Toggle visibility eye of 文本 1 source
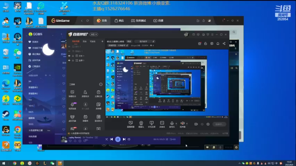The image size is (296, 166). [x=69, y=56]
